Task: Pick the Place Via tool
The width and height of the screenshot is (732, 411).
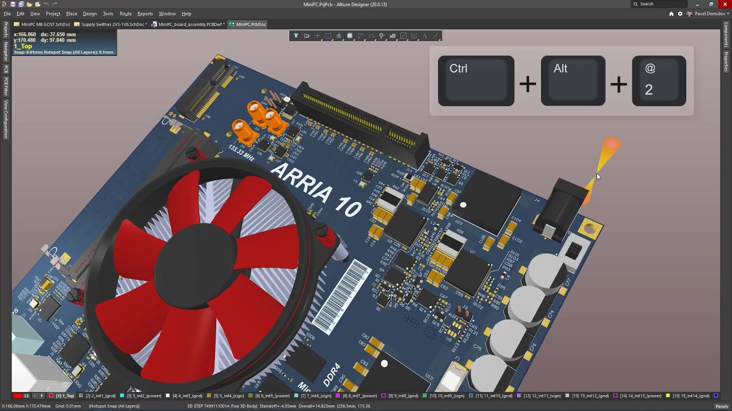Action: 382,36
